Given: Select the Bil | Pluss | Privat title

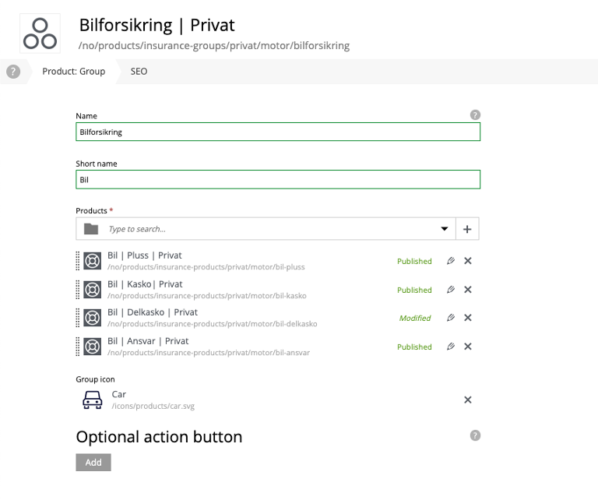Looking at the screenshot, I should [x=145, y=255].
